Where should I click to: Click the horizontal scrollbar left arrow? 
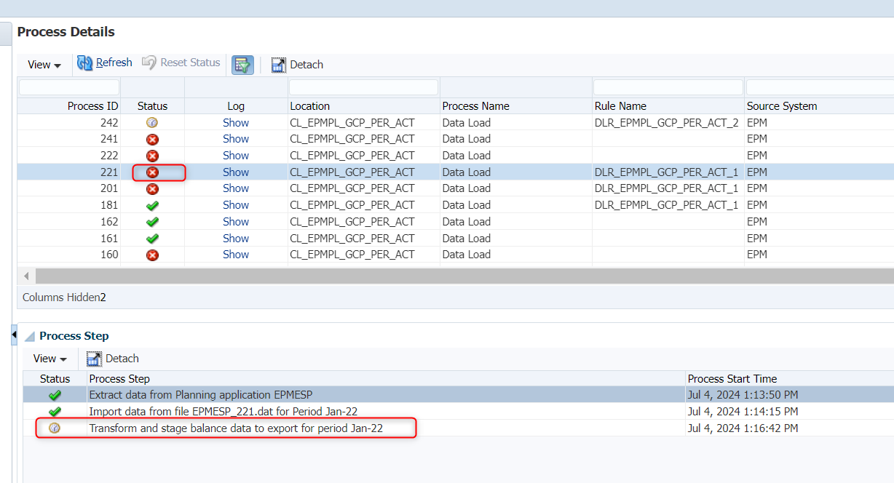(x=27, y=276)
